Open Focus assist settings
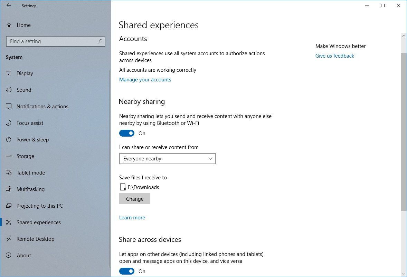 pyautogui.click(x=9, y=123)
